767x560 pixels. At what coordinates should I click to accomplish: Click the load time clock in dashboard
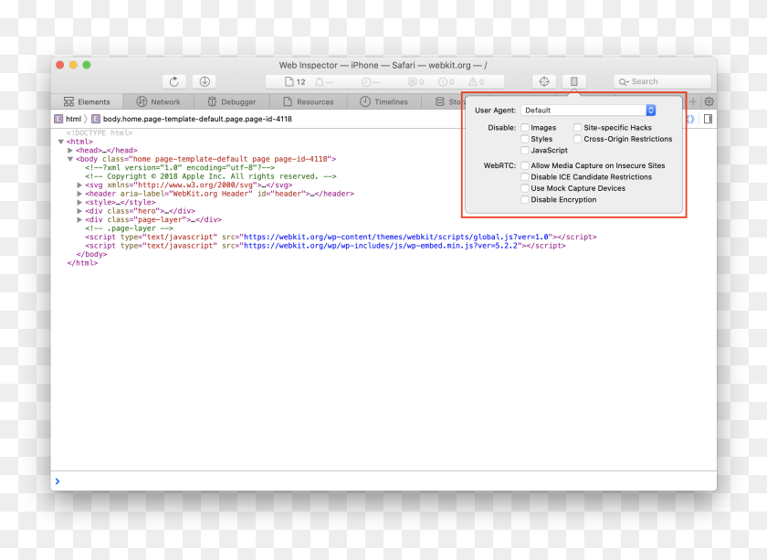point(371,81)
